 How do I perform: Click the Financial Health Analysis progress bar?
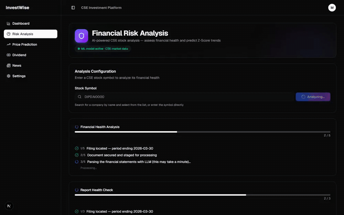click(203, 132)
